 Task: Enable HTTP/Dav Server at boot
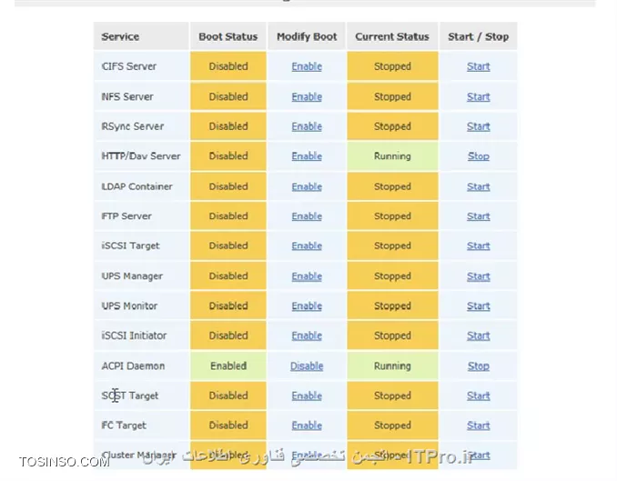[x=307, y=156]
